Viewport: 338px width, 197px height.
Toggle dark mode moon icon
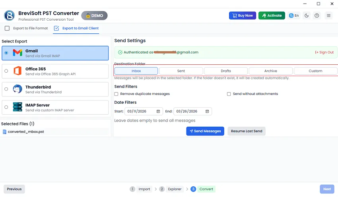307,15
